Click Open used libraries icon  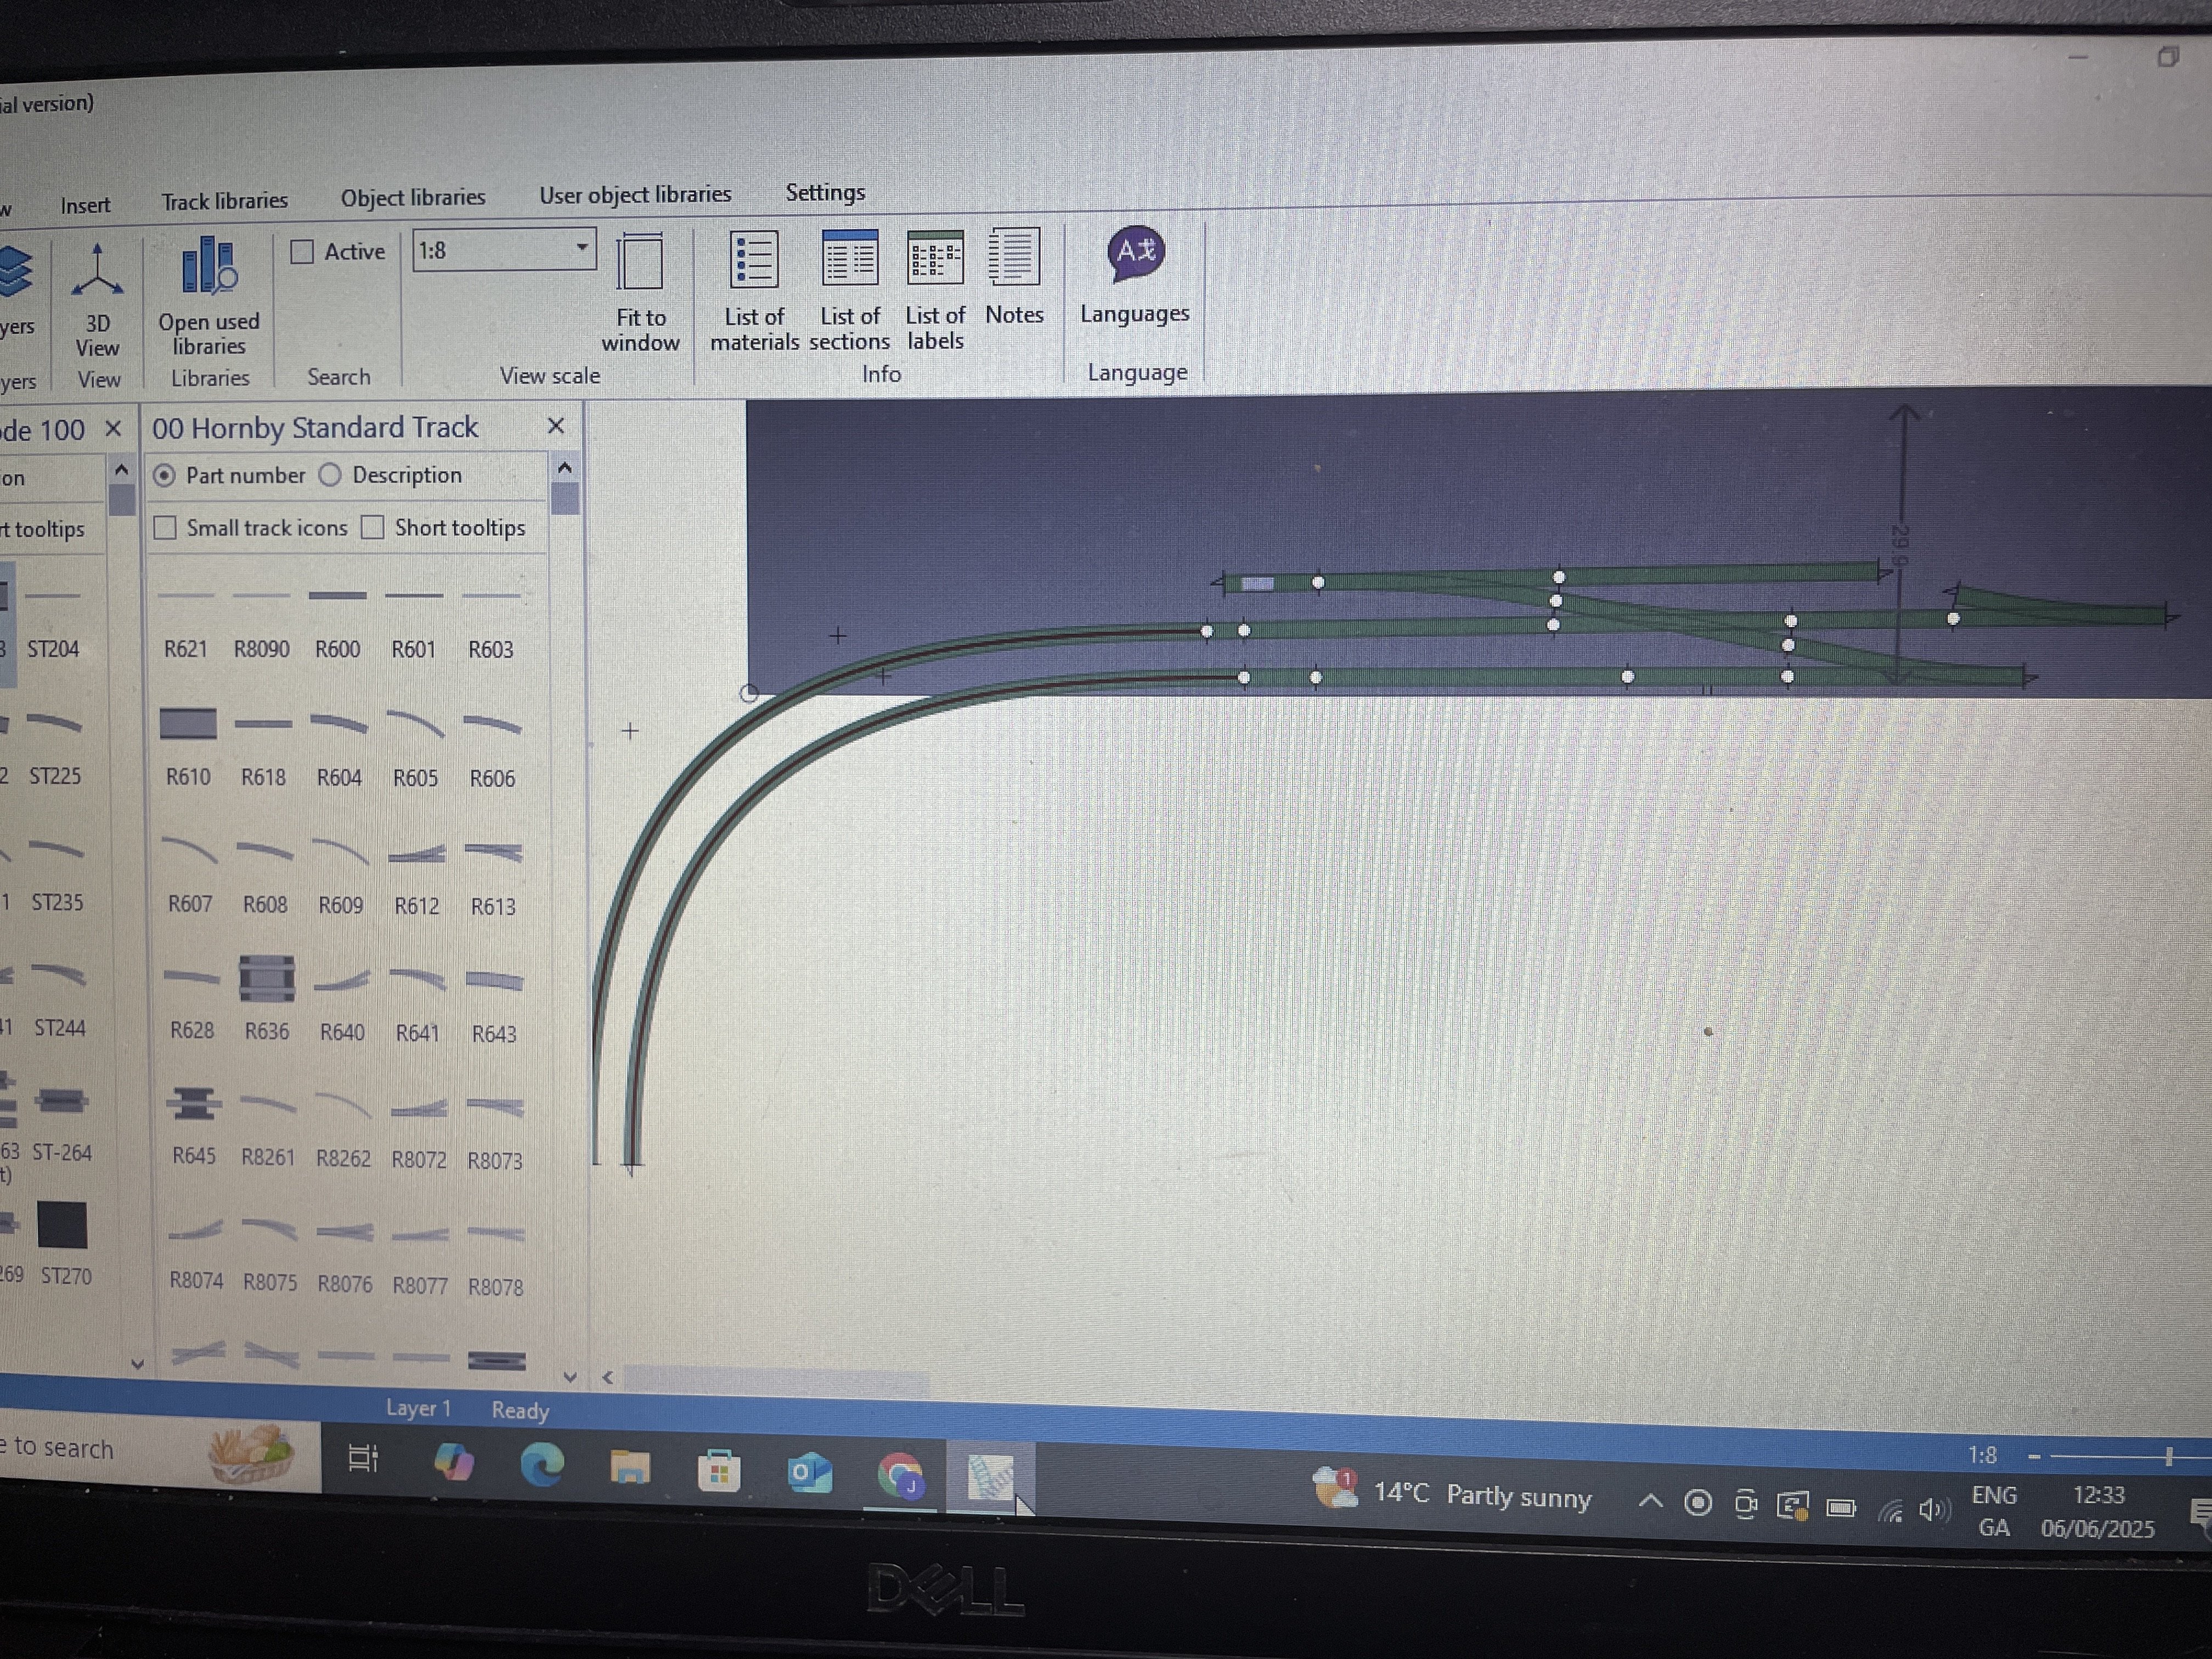coord(209,265)
